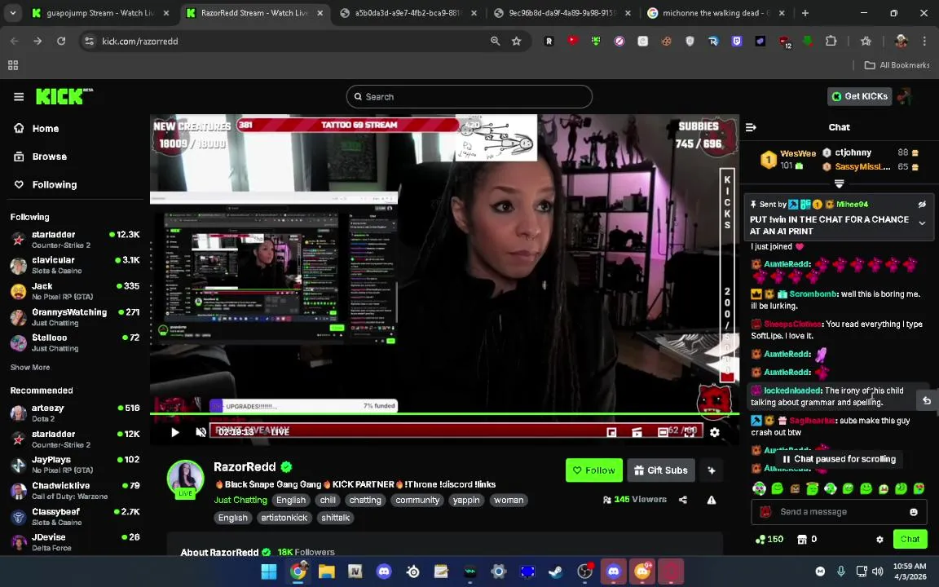The width and height of the screenshot is (939, 587).
Task: Open the Just Chatting category link
Action: 240,500
